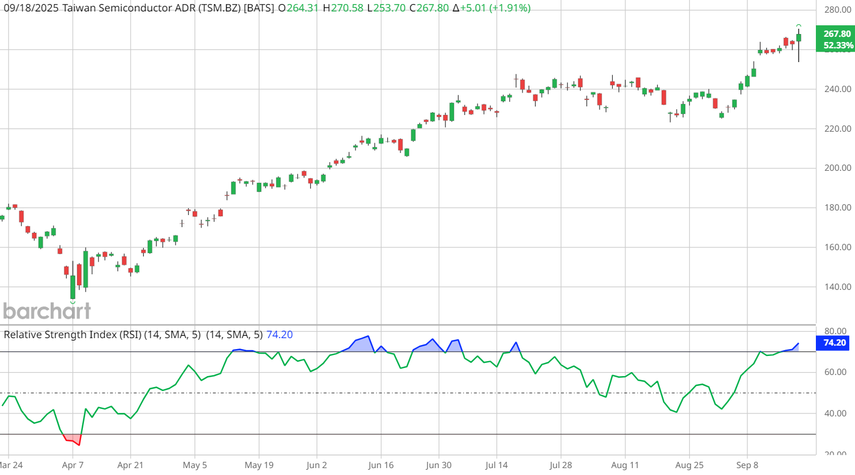Click the 60.00 RSI axis label

835,372
